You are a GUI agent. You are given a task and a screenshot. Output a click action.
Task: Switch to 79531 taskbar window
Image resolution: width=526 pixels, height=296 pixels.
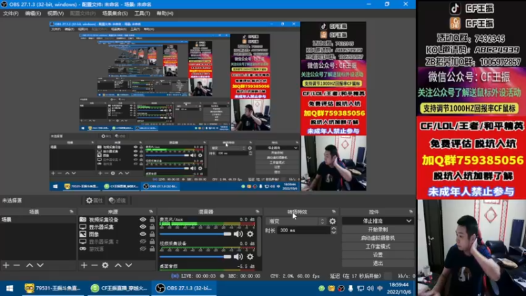53,288
